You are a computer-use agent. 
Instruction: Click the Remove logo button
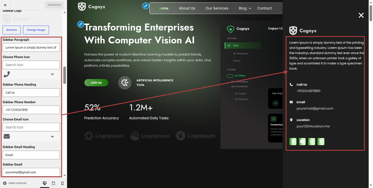(x=12, y=30)
